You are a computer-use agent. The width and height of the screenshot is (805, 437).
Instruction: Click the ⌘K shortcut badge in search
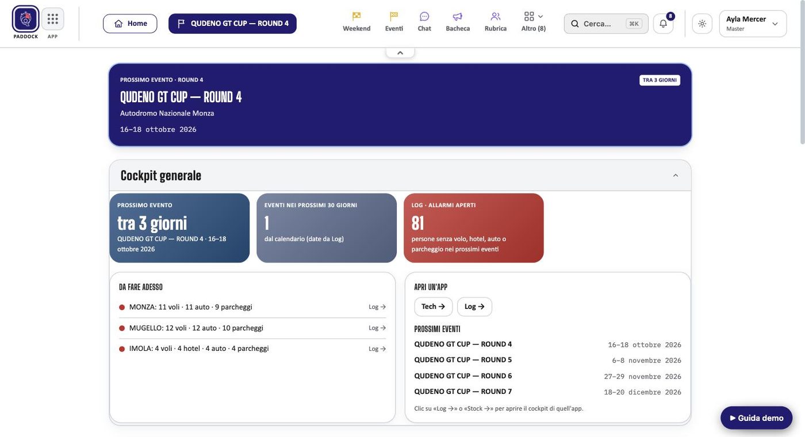[x=634, y=24]
